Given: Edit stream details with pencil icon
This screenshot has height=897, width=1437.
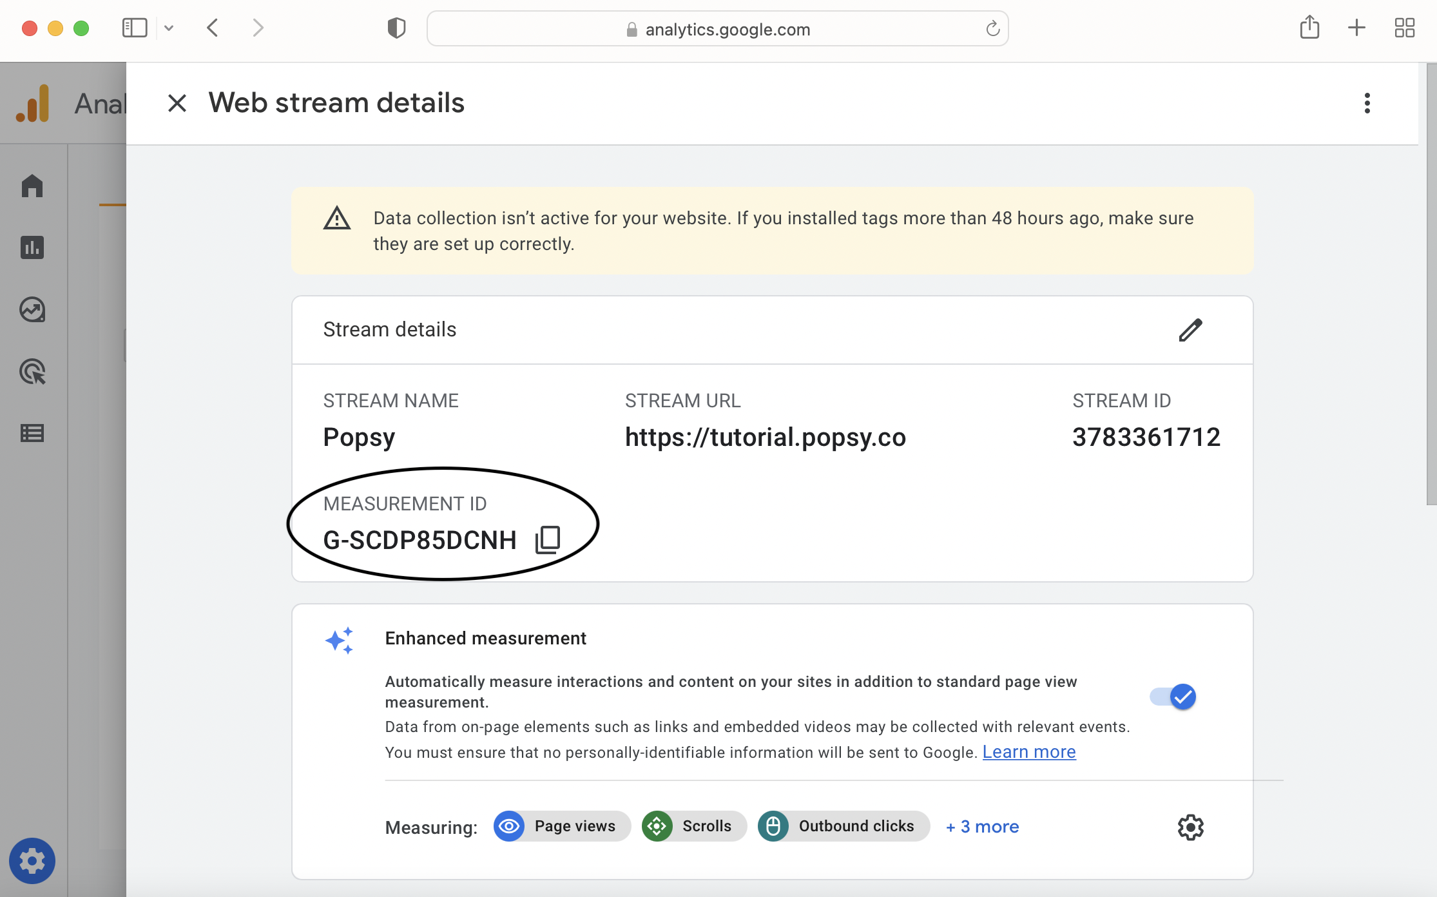Looking at the screenshot, I should pyautogui.click(x=1190, y=330).
